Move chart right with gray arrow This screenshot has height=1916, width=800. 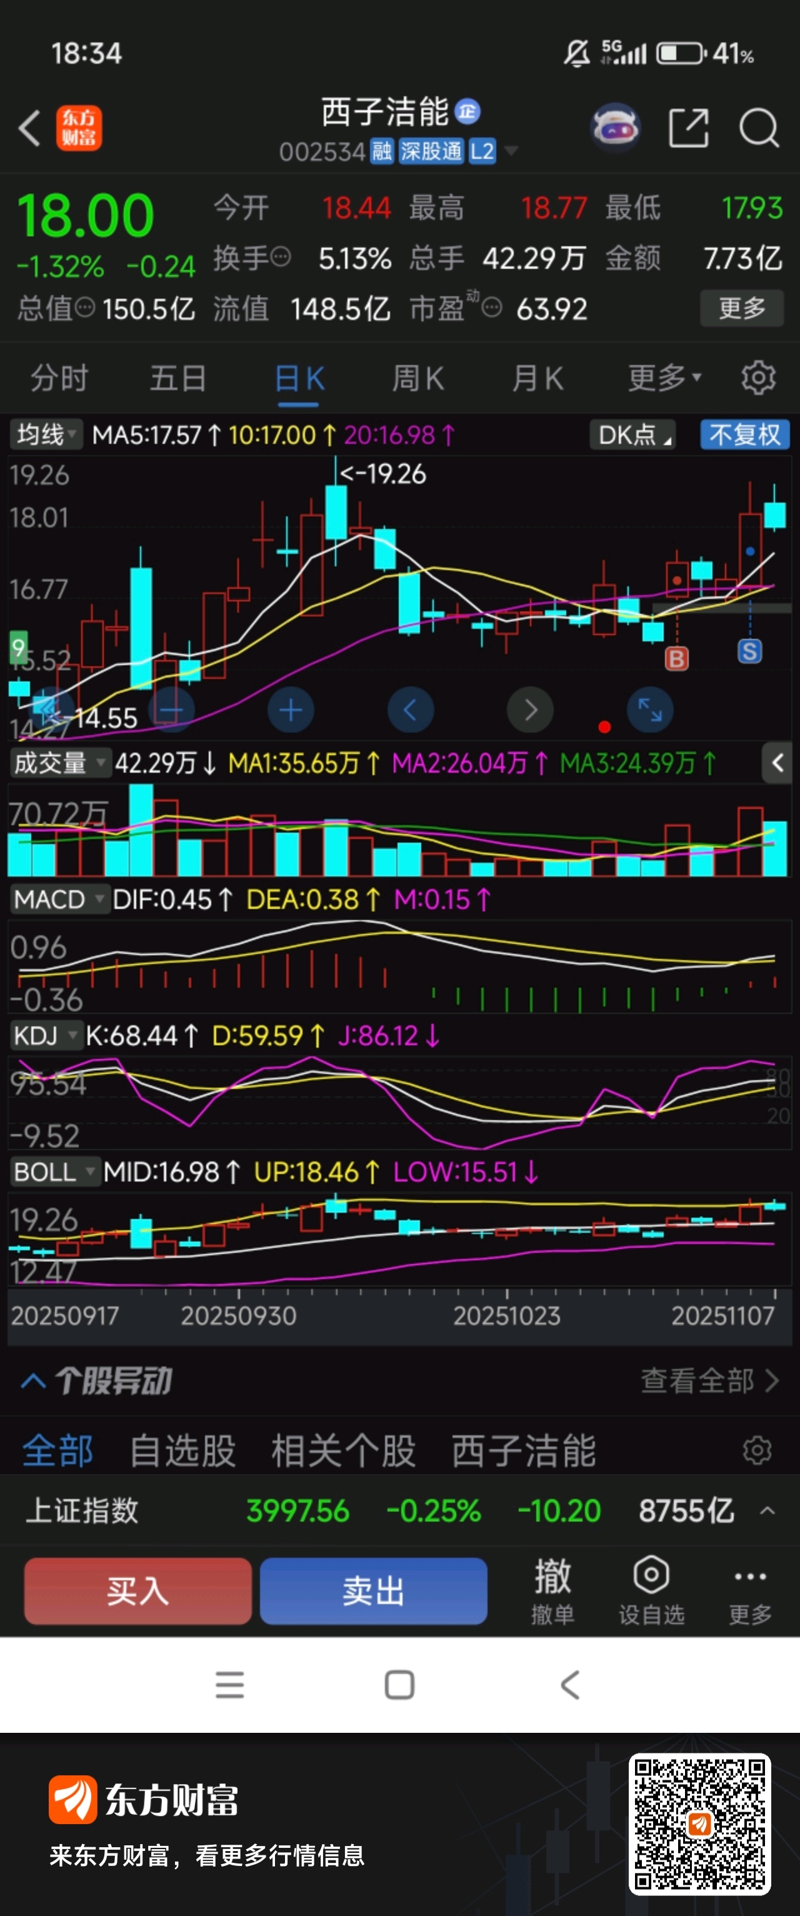point(530,710)
